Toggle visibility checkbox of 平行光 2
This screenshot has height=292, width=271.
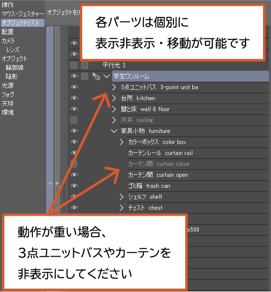click(x=74, y=65)
